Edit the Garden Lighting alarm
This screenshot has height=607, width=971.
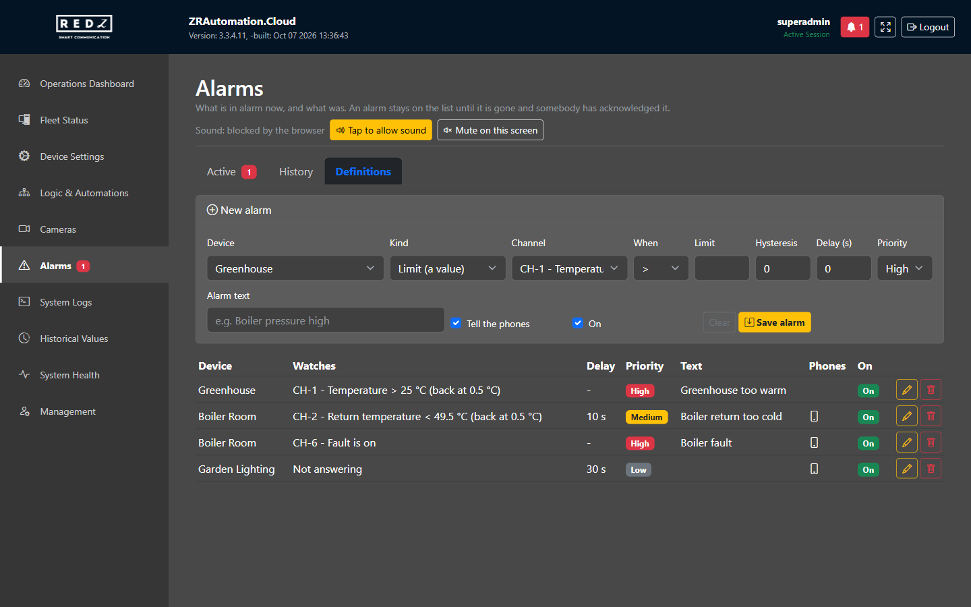coord(907,469)
